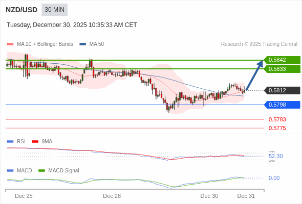Screen dimensions: 302x204
Task: Click the NZD/USD pair title
Action: pos(21,10)
